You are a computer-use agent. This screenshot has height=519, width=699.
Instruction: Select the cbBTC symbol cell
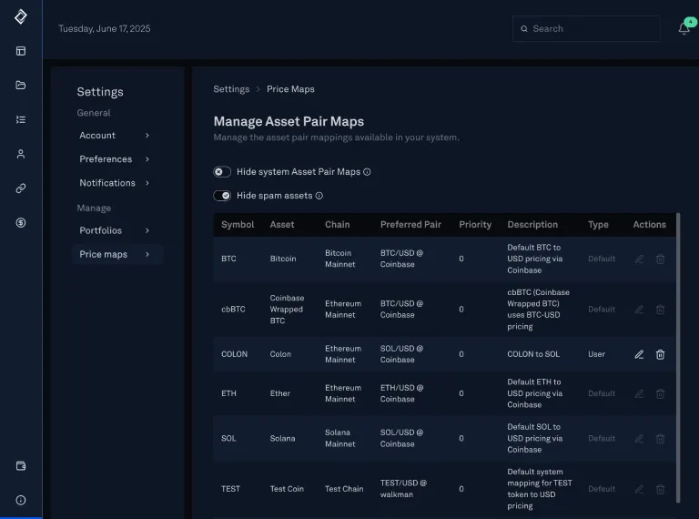(x=233, y=309)
